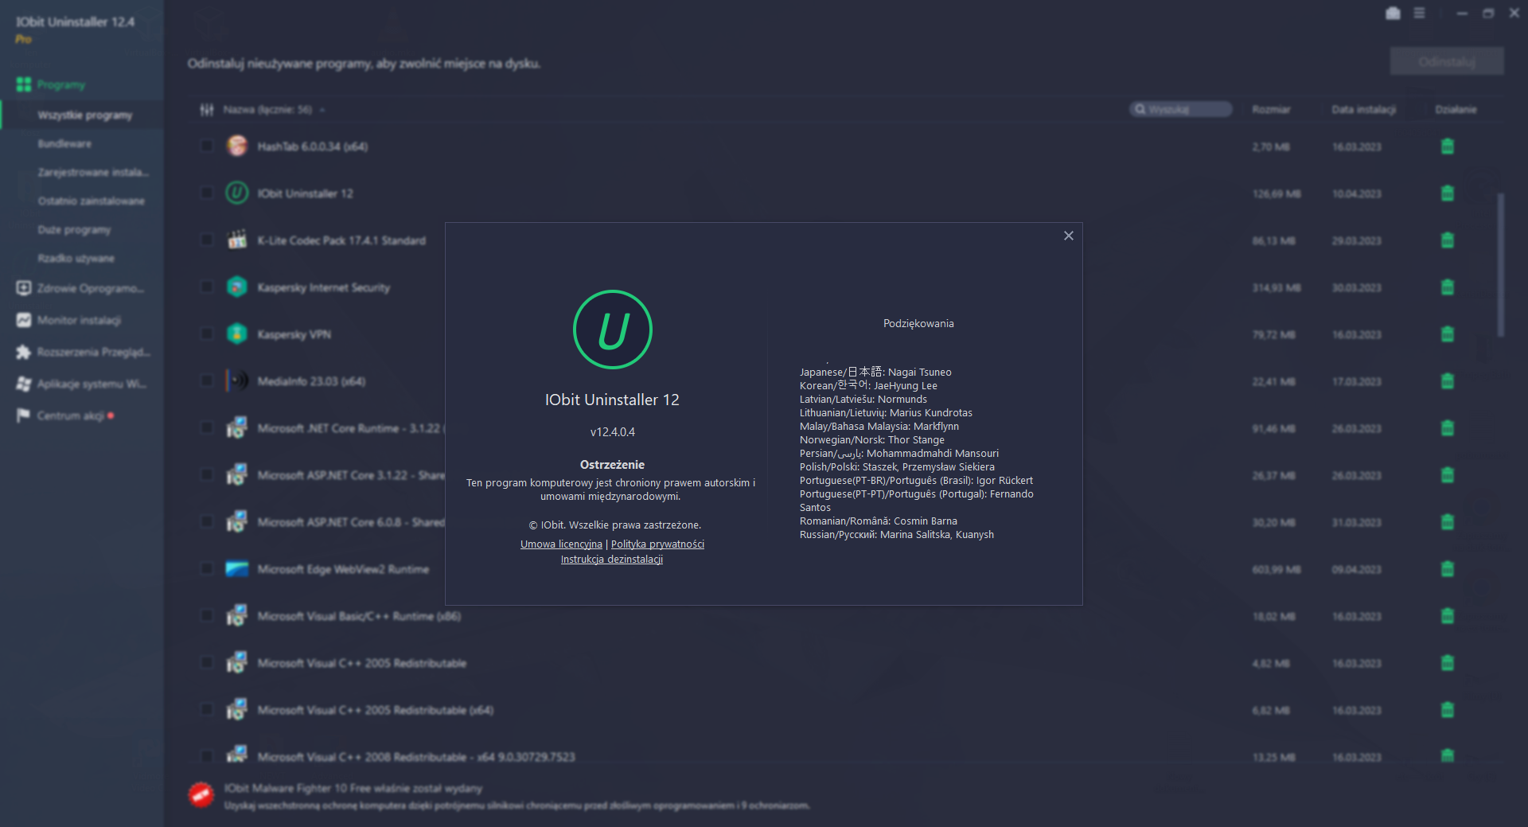Open the Polityka prywatności link
1528x827 pixels.
click(x=657, y=544)
